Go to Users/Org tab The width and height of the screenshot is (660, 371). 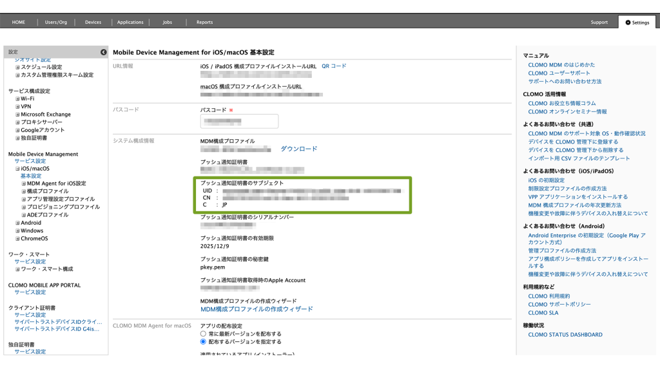pos(56,23)
